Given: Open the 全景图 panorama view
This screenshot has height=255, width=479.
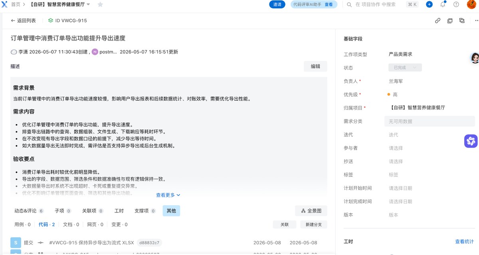Looking at the screenshot, I should click(x=311, y=211).
